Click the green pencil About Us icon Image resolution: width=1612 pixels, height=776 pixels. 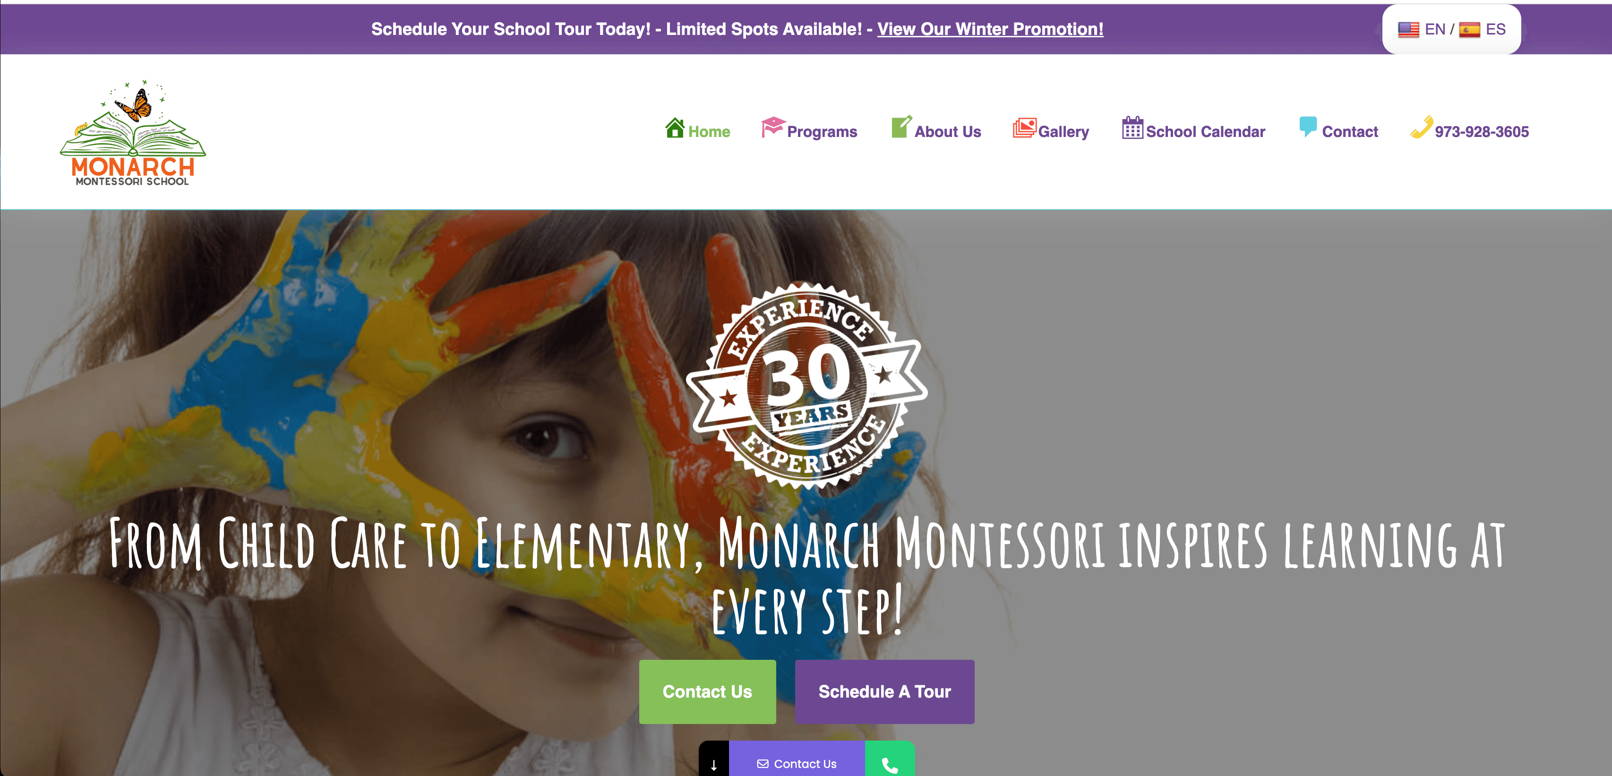901,127
